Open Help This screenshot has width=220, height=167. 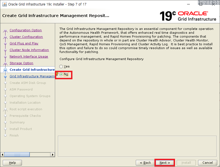click(12, 163)
